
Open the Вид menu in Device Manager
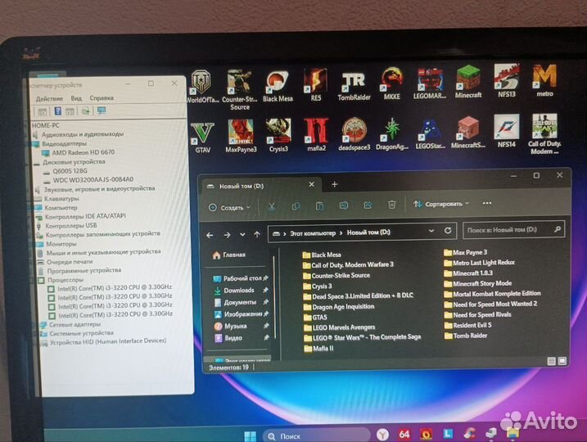[76, 98]
